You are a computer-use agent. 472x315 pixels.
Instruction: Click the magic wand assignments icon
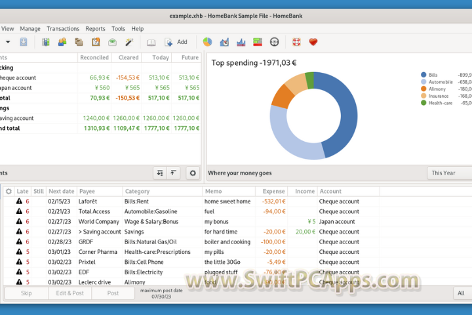point(129,42)
